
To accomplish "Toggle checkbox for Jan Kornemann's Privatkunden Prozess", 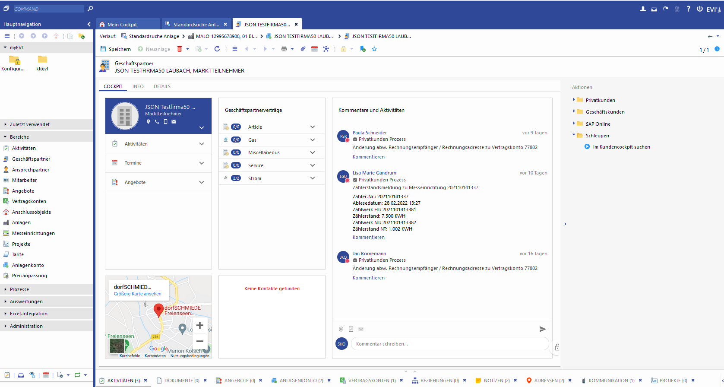I will [355, 260].
